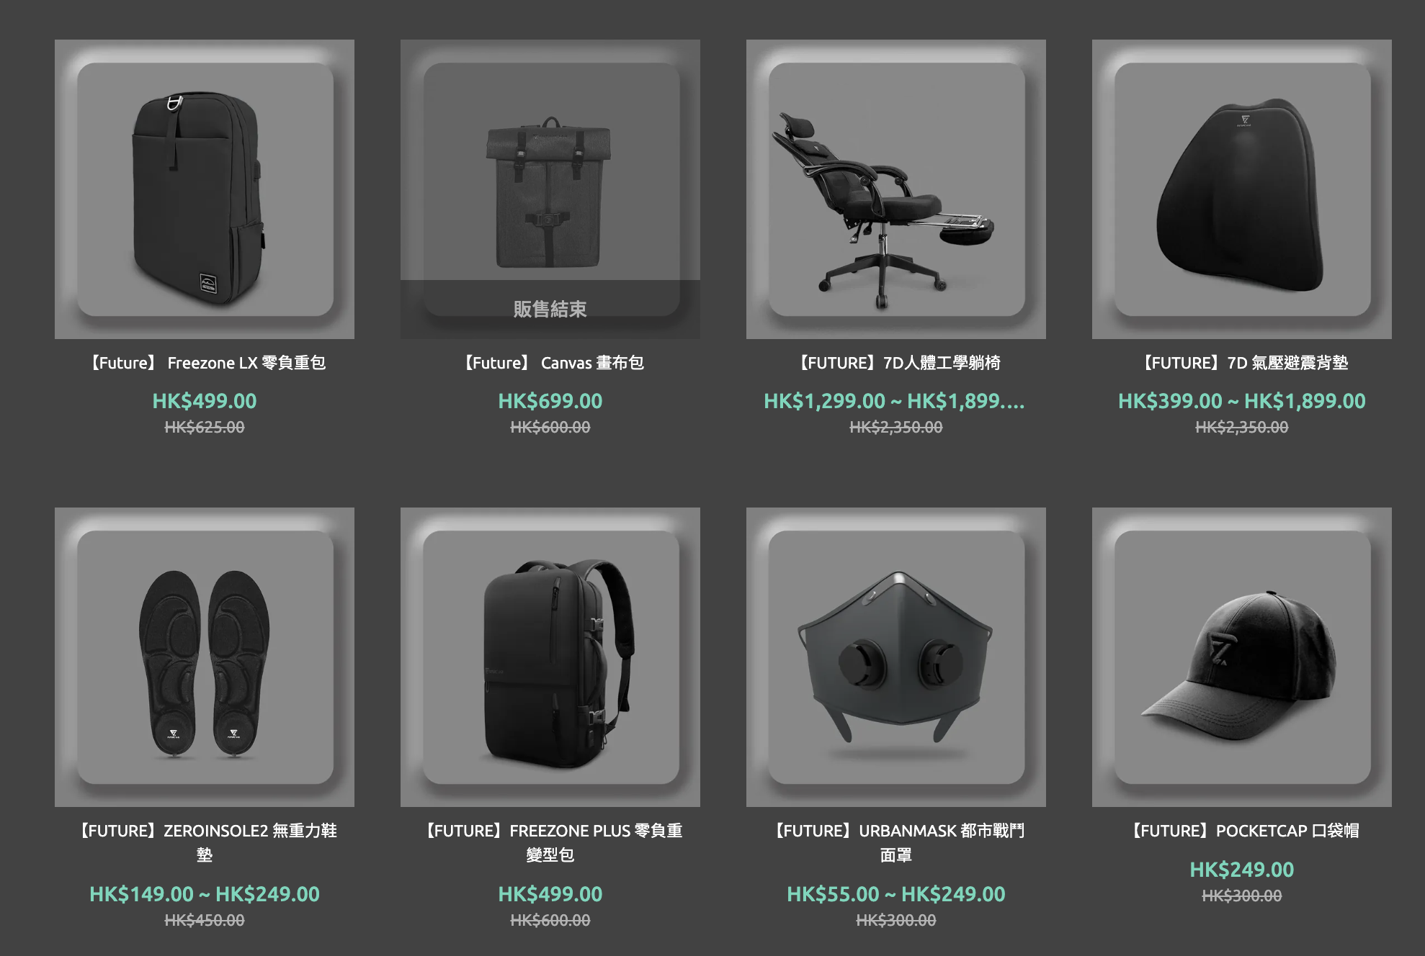Open the URBANMASK 都市戰鬥面罩 title link
The image size is (1425, 956).
click(x=896, y=842)
